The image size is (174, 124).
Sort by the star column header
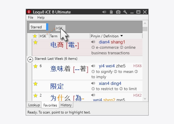(35, 36)
